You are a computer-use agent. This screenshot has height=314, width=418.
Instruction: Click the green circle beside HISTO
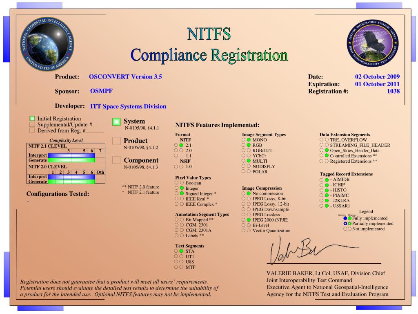(x=327, y=191)
